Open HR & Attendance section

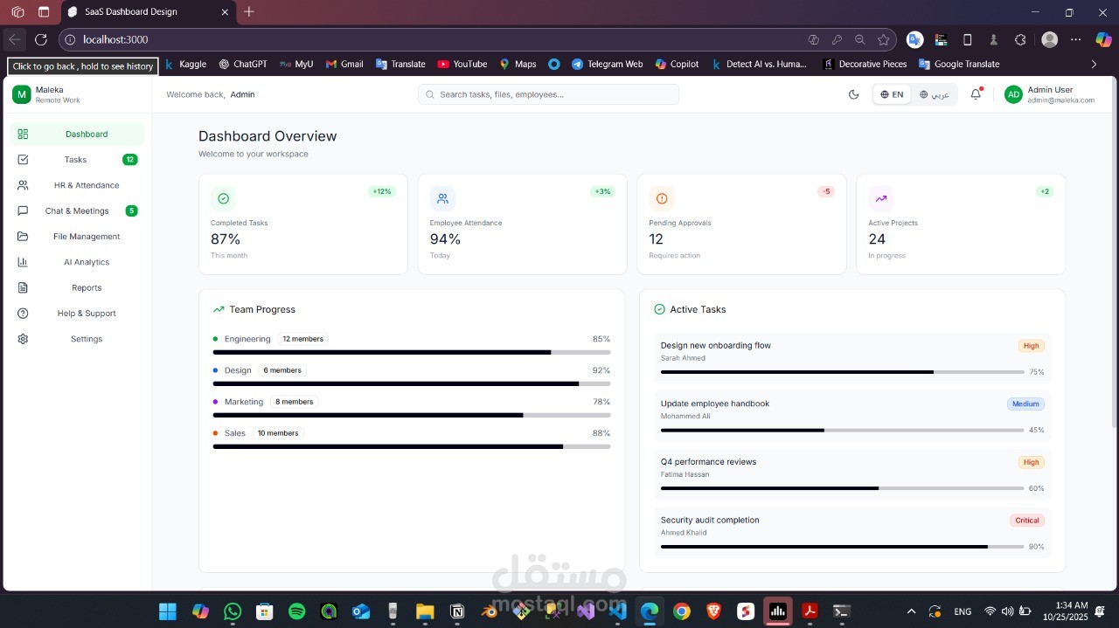pos(77,185)
